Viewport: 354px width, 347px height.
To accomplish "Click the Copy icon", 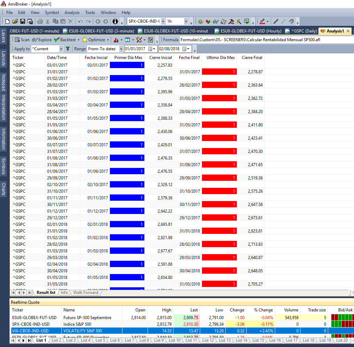I will (55, 21).
